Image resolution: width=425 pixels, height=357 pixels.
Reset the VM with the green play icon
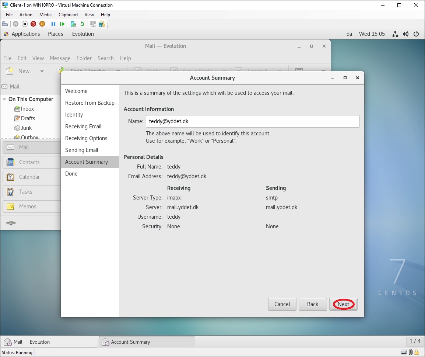coord(62,24)
